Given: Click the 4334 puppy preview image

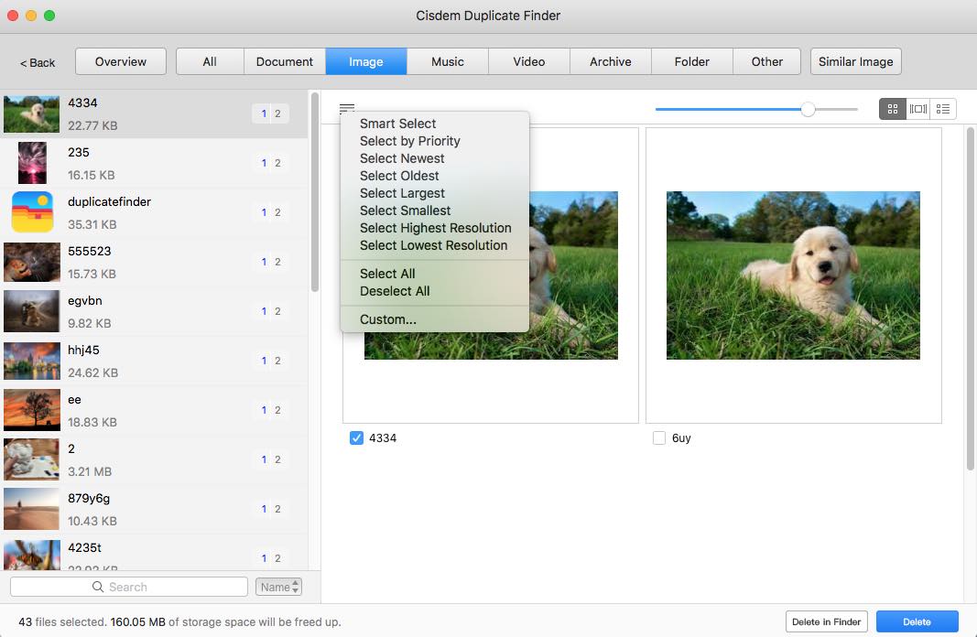Looking at the screenshot, I should [x=573, y=275].
